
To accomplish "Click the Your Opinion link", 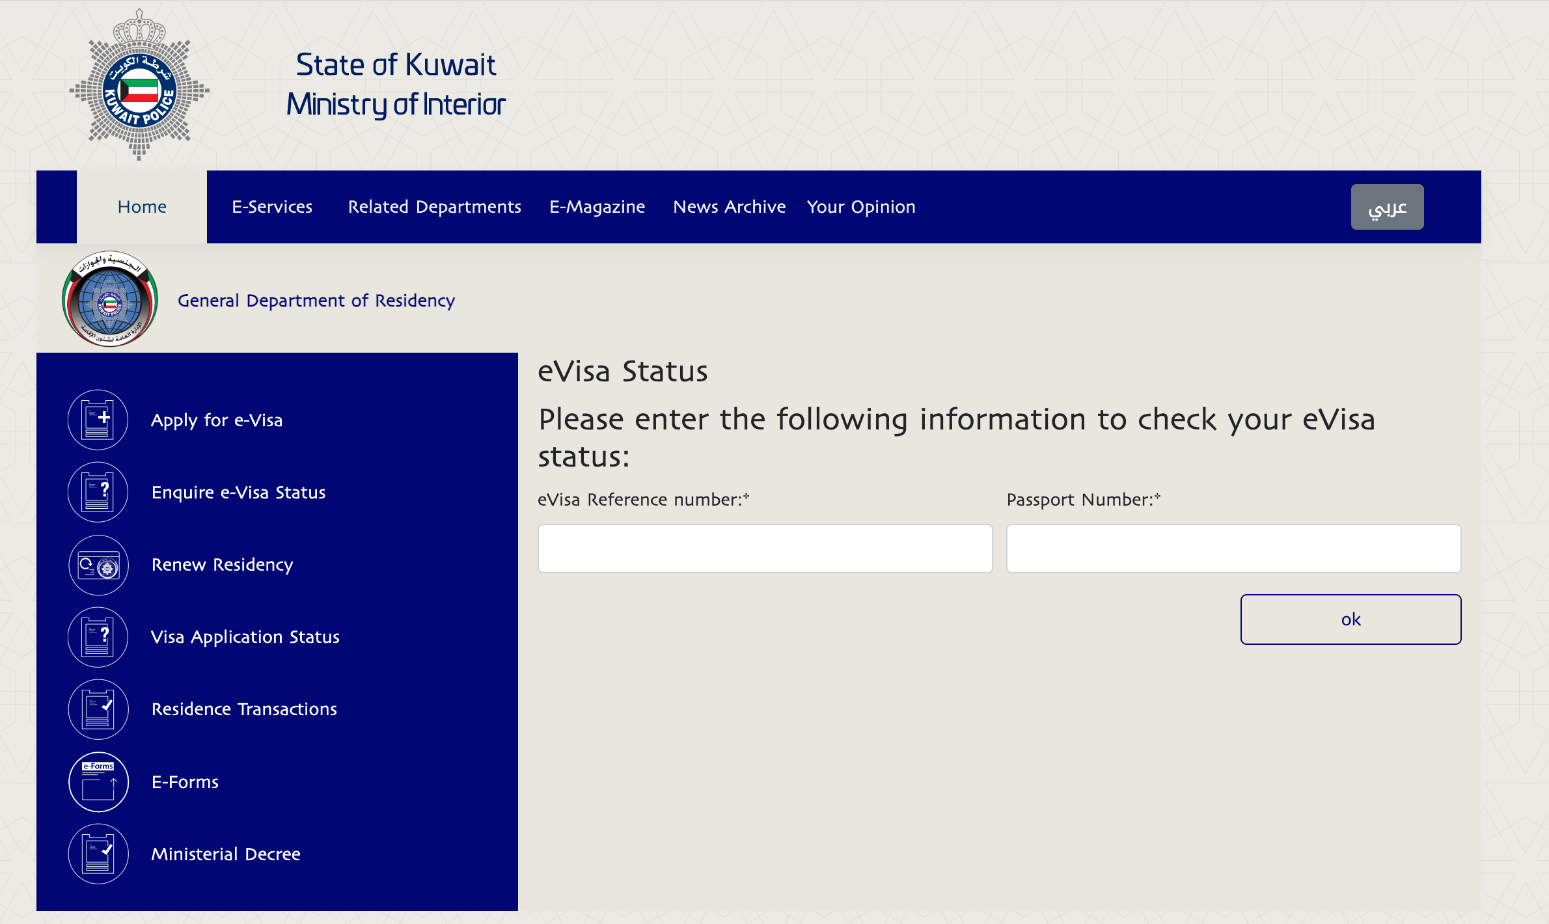I will [862, 207].
